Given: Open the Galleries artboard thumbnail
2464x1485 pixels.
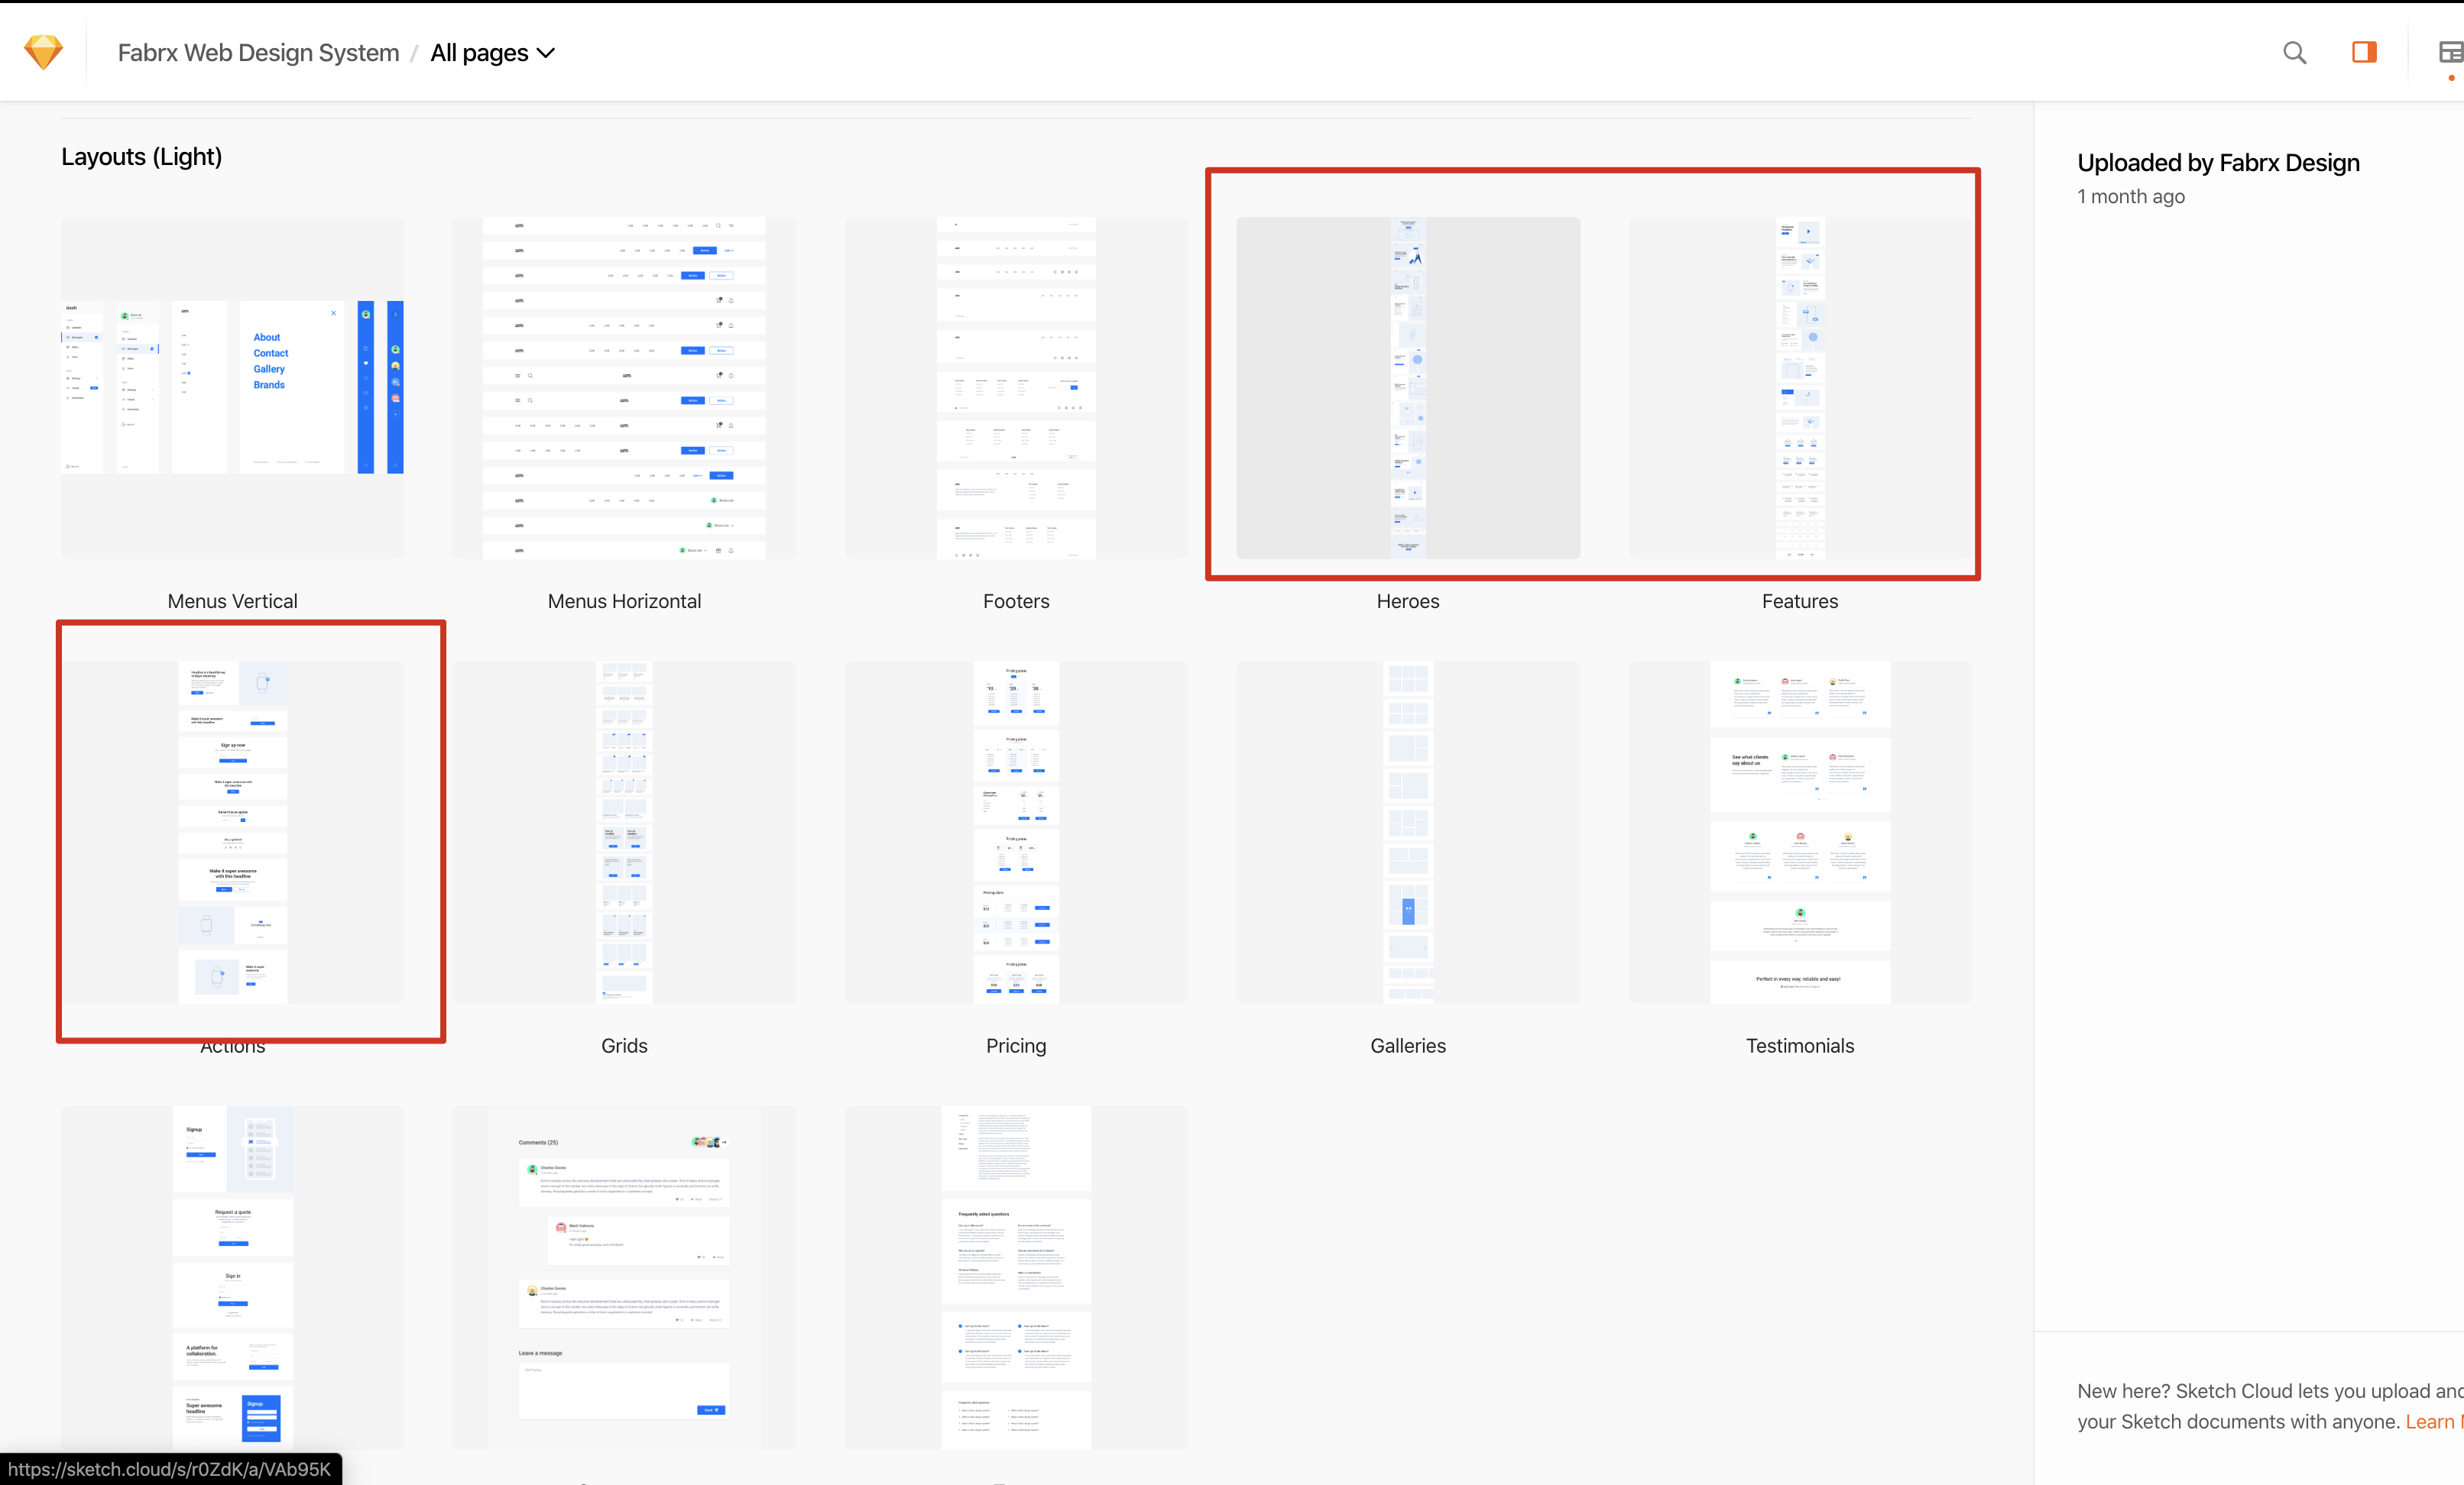Looking at the screenshot, I should click(x=1408, y=831).
